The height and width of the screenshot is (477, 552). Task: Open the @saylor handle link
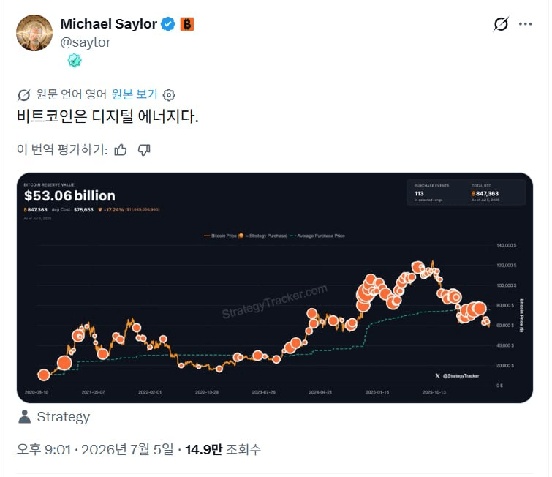pos(86,42)
